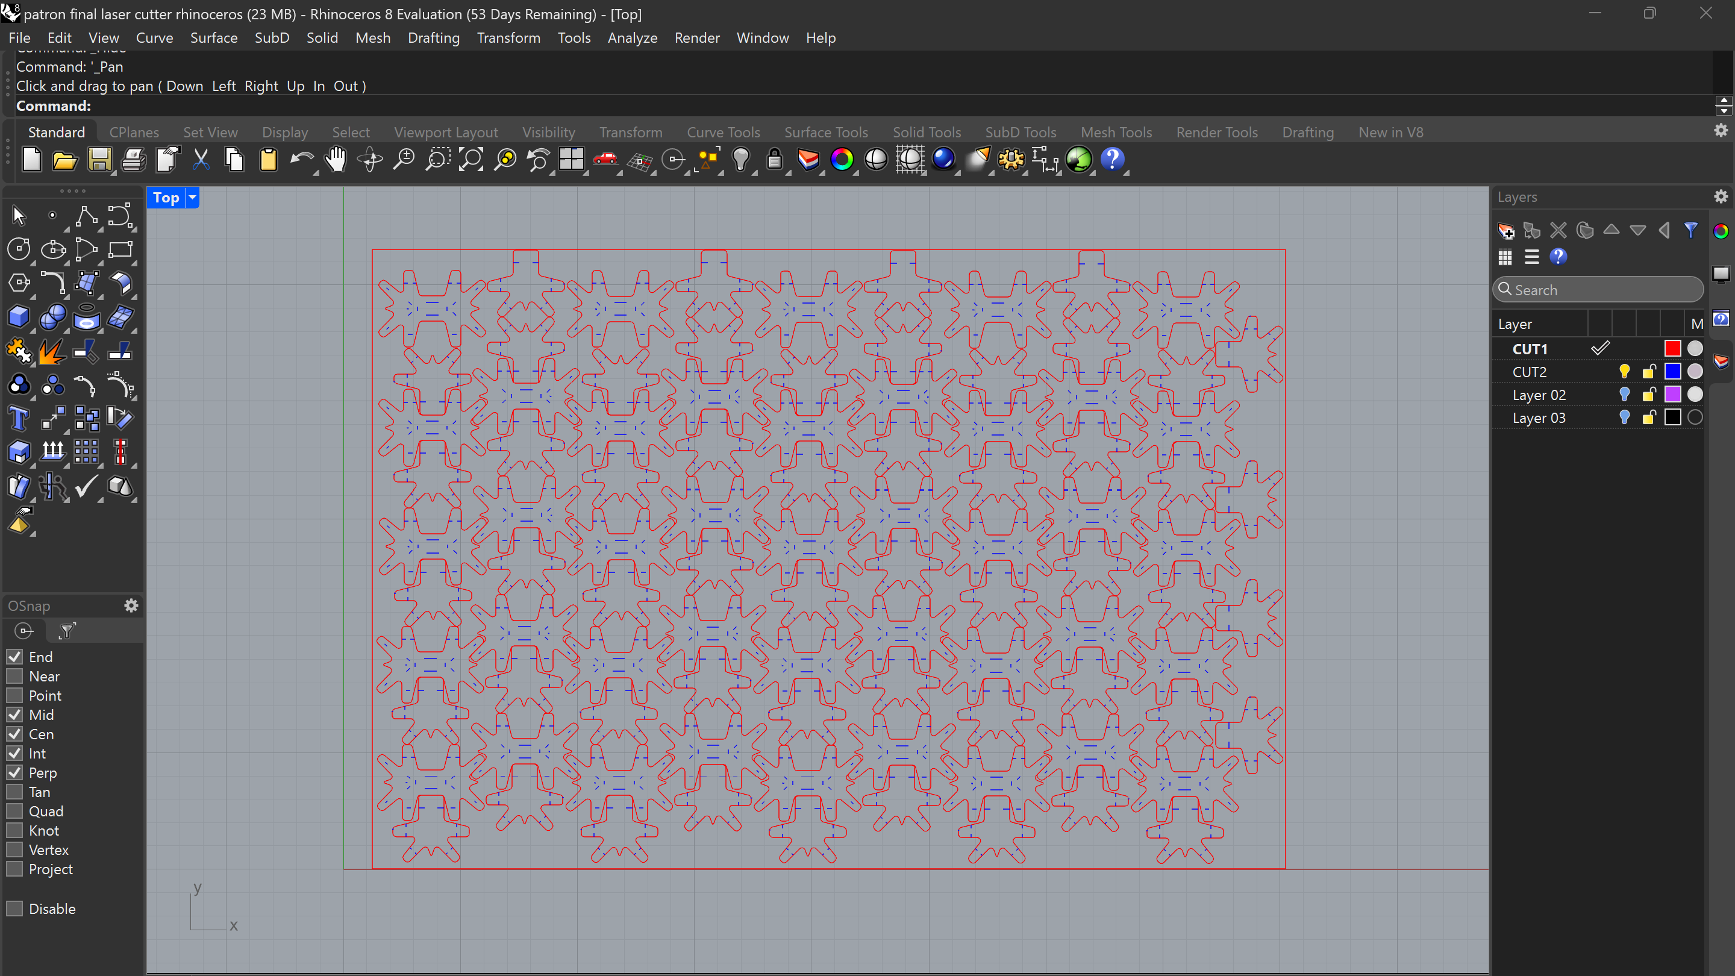The height and width of the screenshot is (976, 1735).
Task: Toggle the Mid osnap checkbox
Action: [x=14, y=715]
